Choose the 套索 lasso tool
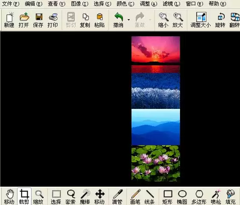Image resolution: width=240 pixels, height=205 pixels. point(71,197)
